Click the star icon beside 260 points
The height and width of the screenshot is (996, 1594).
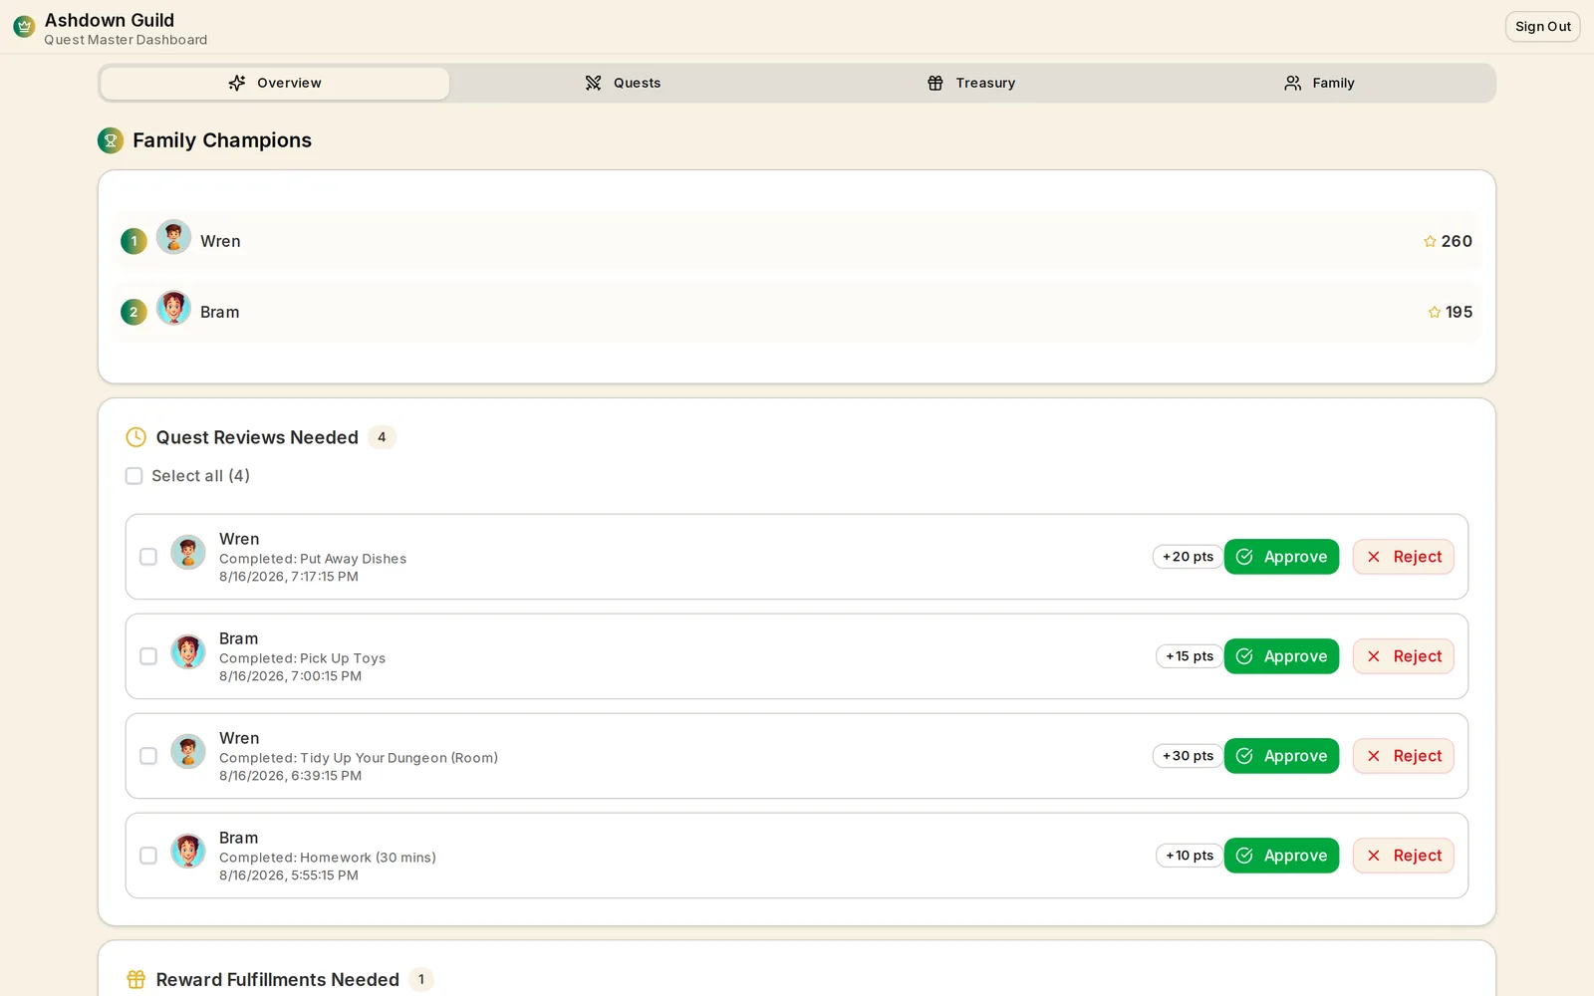[x=1430, y=241]
